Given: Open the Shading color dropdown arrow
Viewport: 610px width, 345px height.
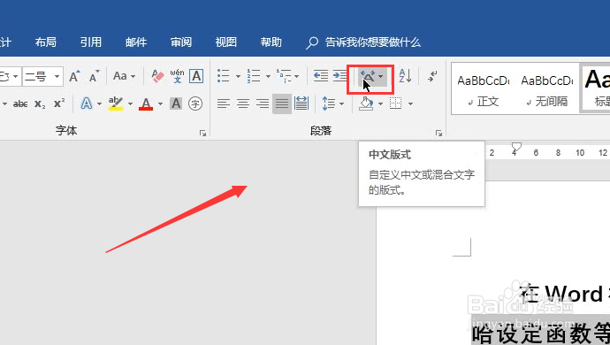Looking at the screenshot, I should pyautogui.click(x=380, y=104).
